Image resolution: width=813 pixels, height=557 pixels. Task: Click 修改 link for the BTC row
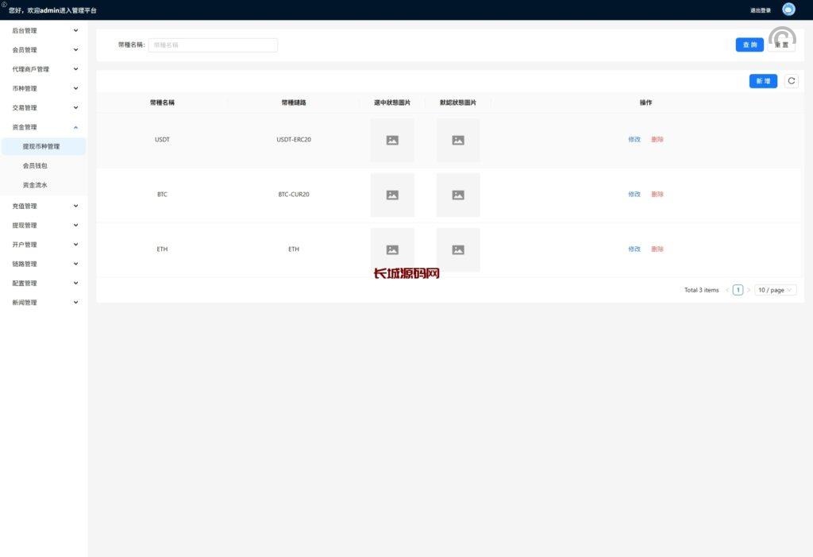pyautogui.click(x=634, y=195)
